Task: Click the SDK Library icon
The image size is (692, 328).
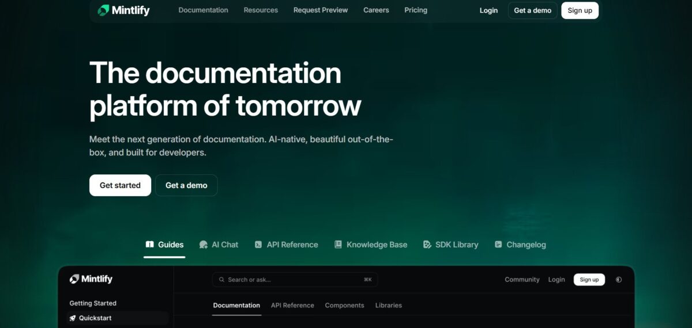Action: 427,245
